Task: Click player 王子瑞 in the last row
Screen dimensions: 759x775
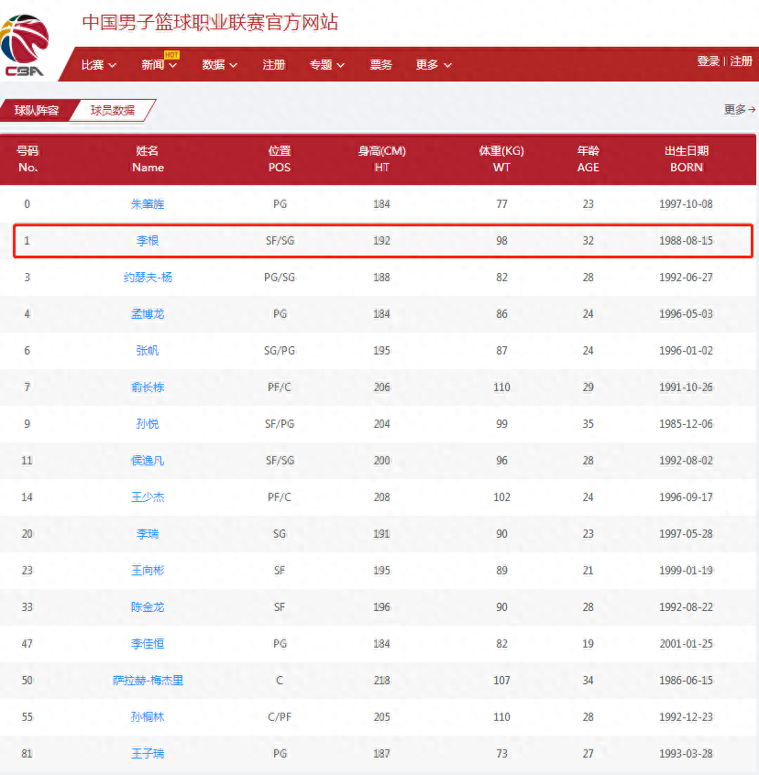Action: coord(148,754)
